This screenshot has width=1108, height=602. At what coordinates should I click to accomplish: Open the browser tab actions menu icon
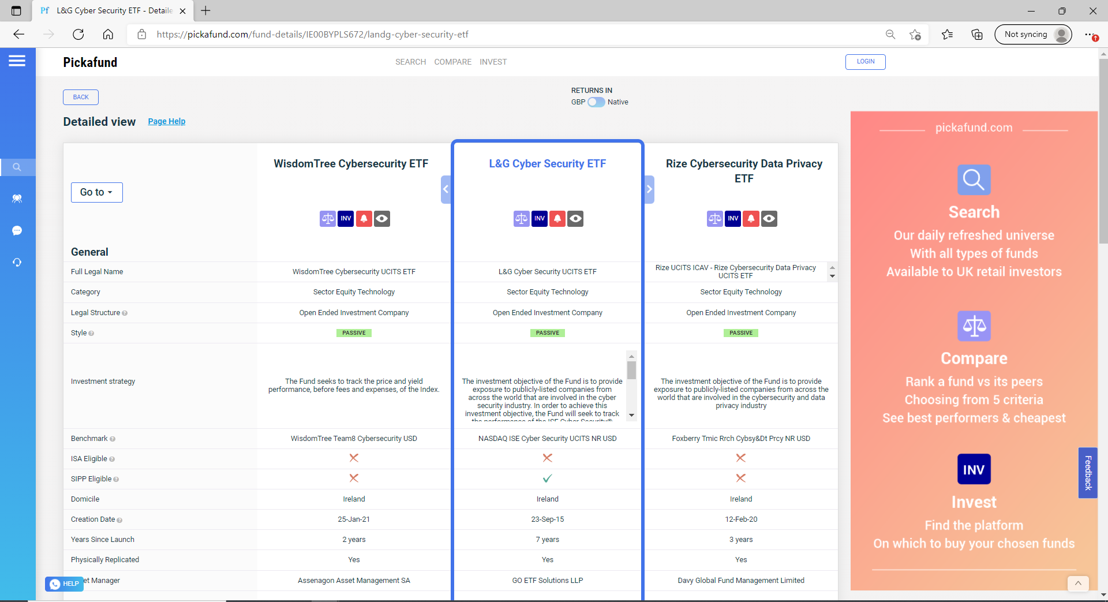coord(16,11)
